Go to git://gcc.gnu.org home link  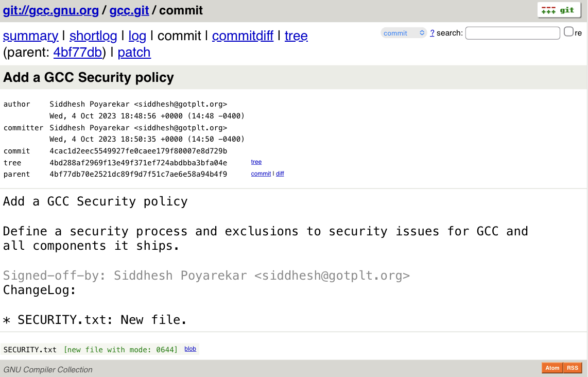50,10
